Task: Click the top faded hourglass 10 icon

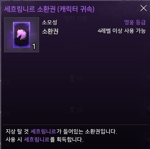Action: [77, 47]
